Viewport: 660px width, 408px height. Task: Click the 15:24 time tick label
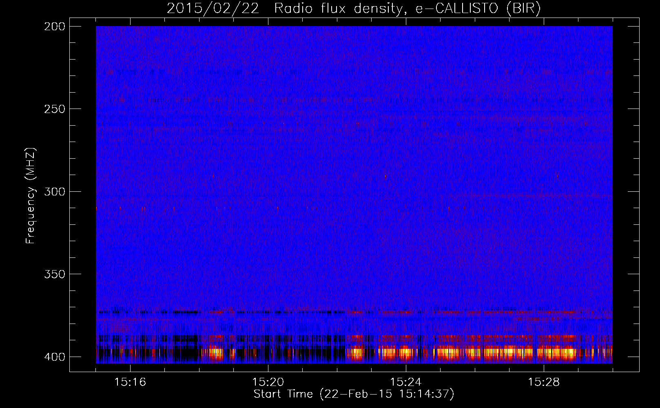click(406, 382)
